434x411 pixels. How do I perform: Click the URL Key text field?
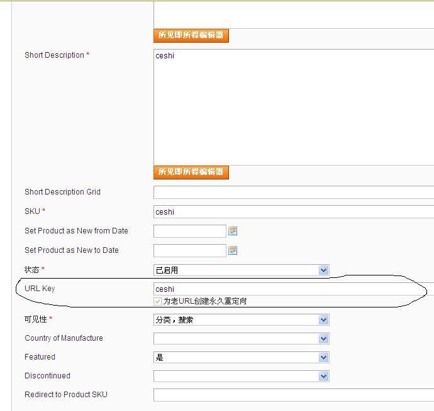click(293, 289)
